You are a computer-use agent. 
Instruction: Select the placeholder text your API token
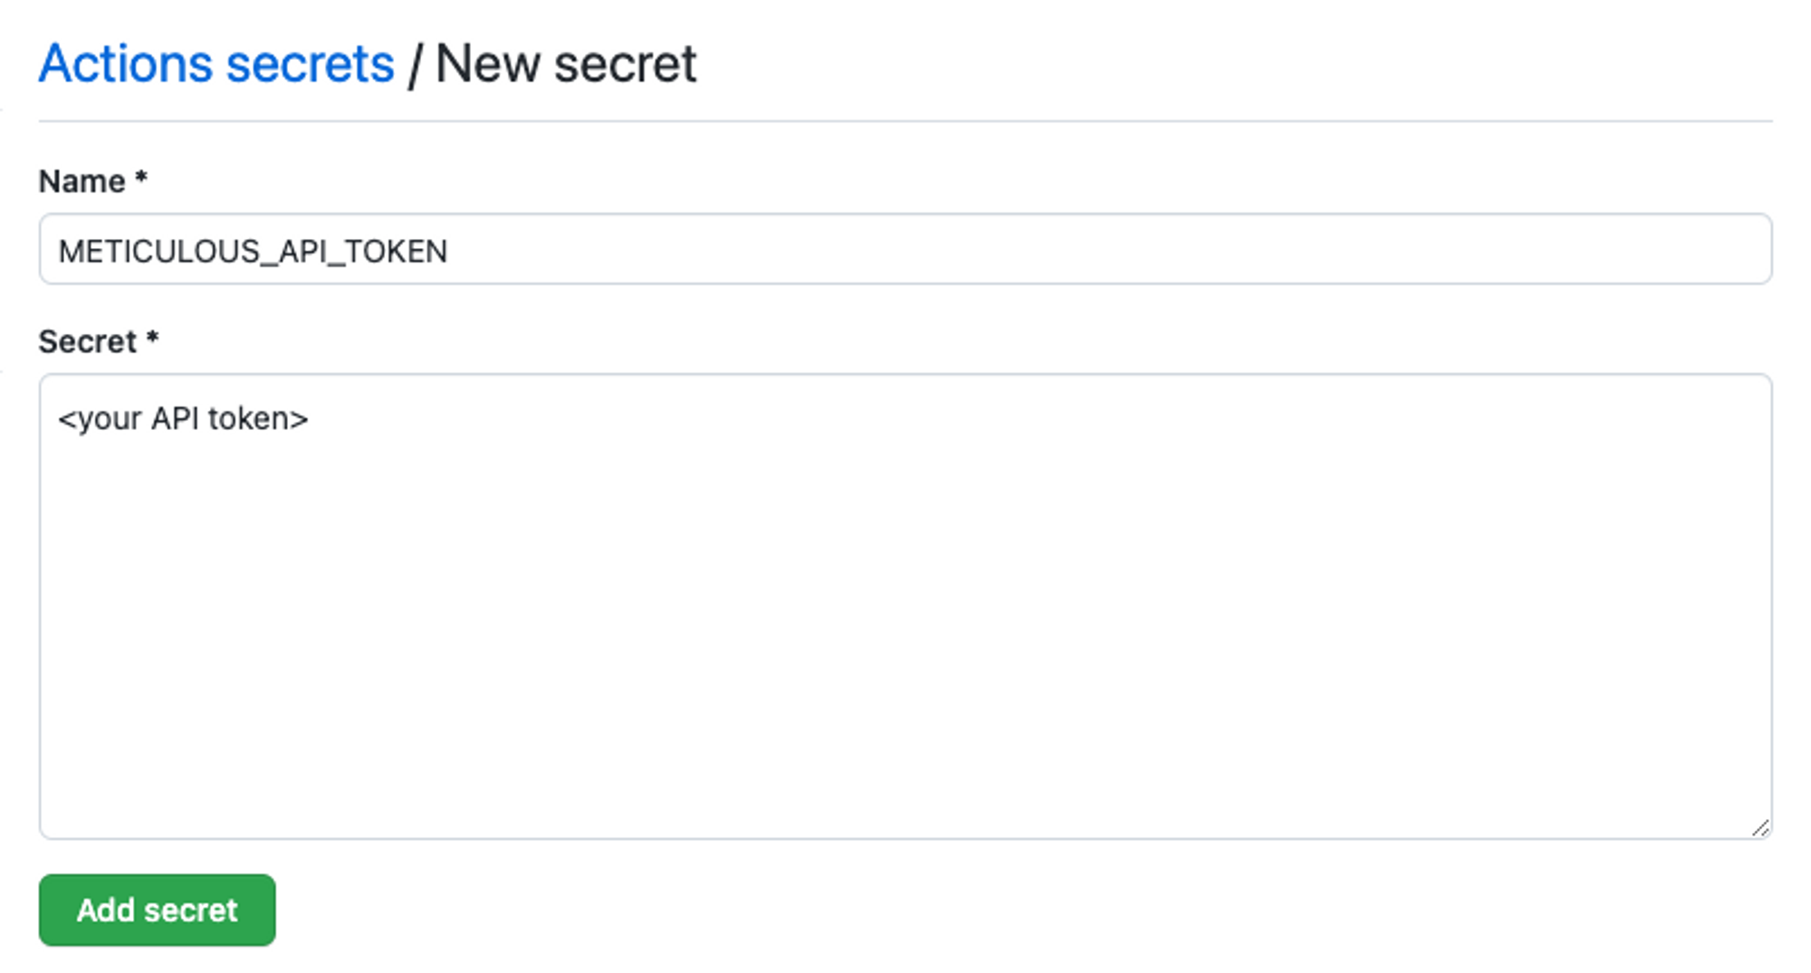coord(184,418)
